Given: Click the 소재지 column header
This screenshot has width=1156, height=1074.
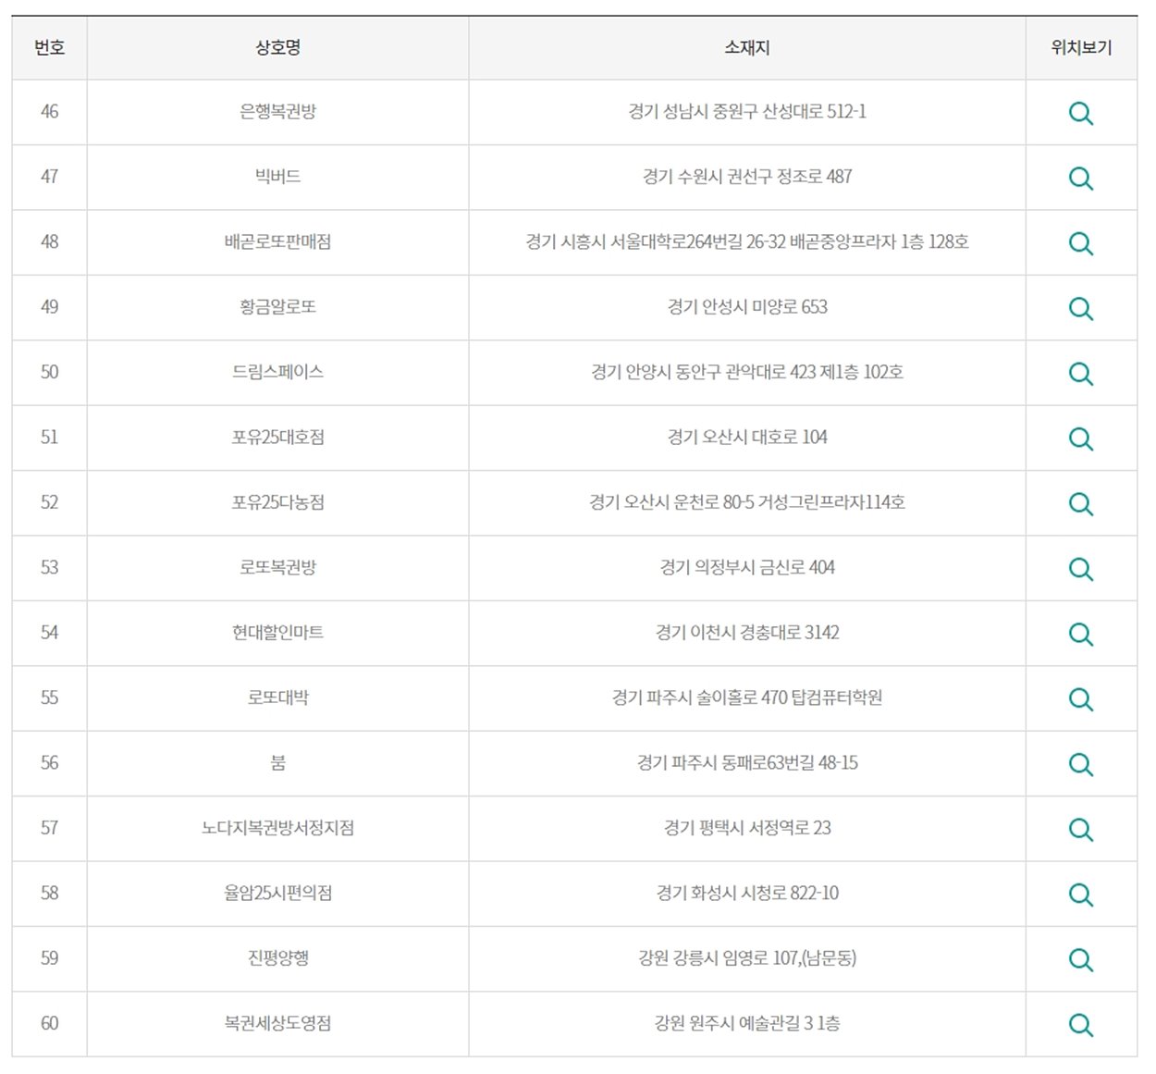Looking at the screenshot, I should click(747, 47).
